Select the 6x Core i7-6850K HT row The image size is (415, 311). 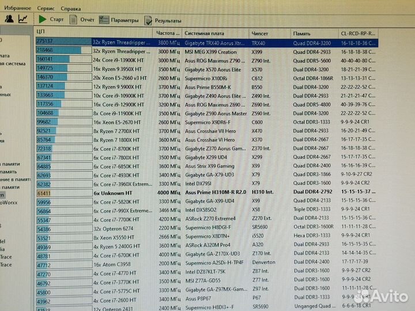click(x=207, y=166)
